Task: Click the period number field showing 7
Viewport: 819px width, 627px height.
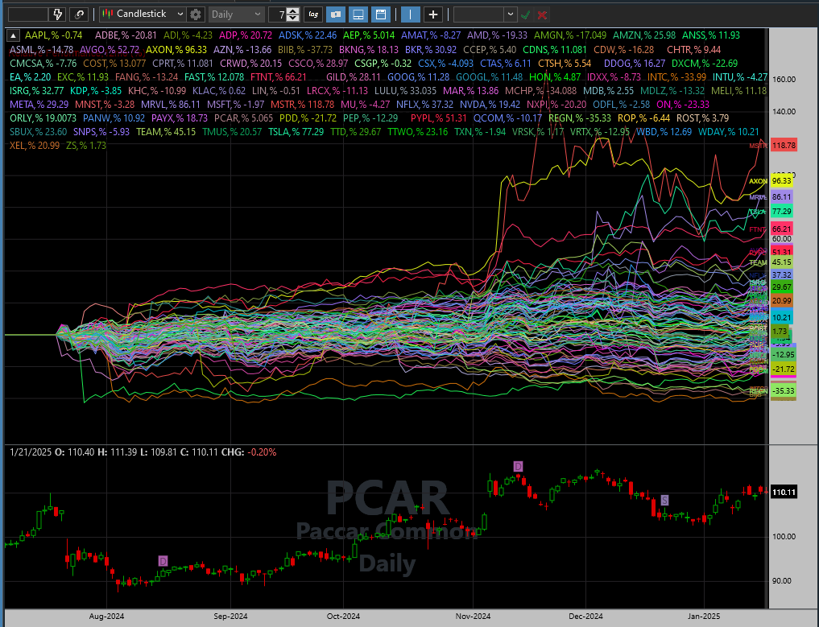Action: coord(278,14)
